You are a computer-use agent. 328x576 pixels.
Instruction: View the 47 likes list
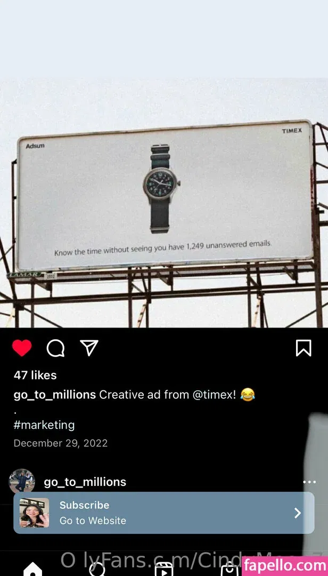coord(35,375)
